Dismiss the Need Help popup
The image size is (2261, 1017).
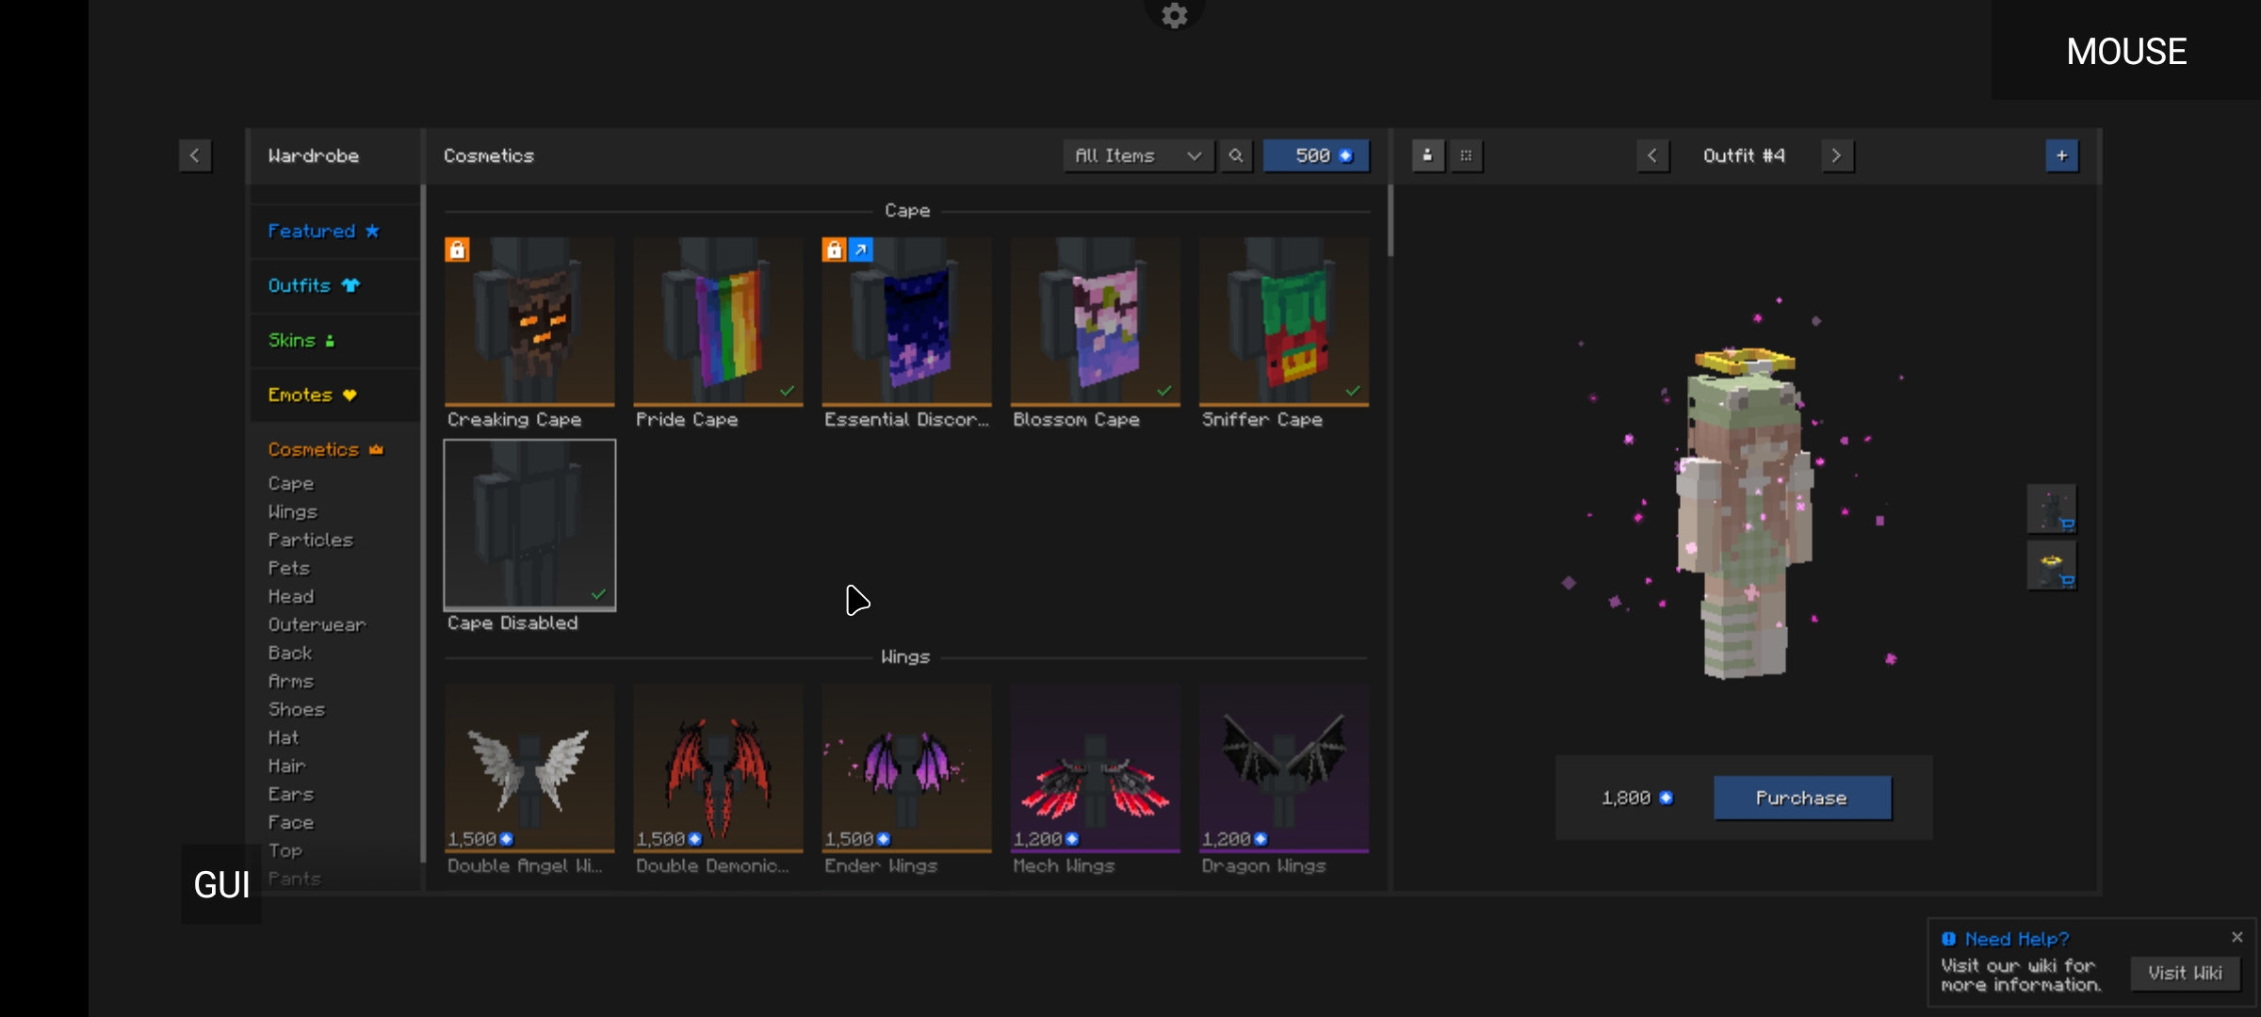2237,936
